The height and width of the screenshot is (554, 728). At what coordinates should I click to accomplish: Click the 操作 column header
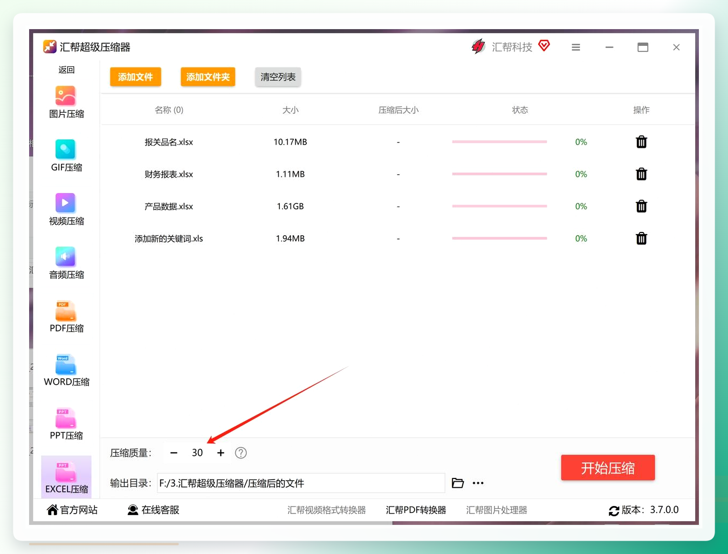coord(641,110)
